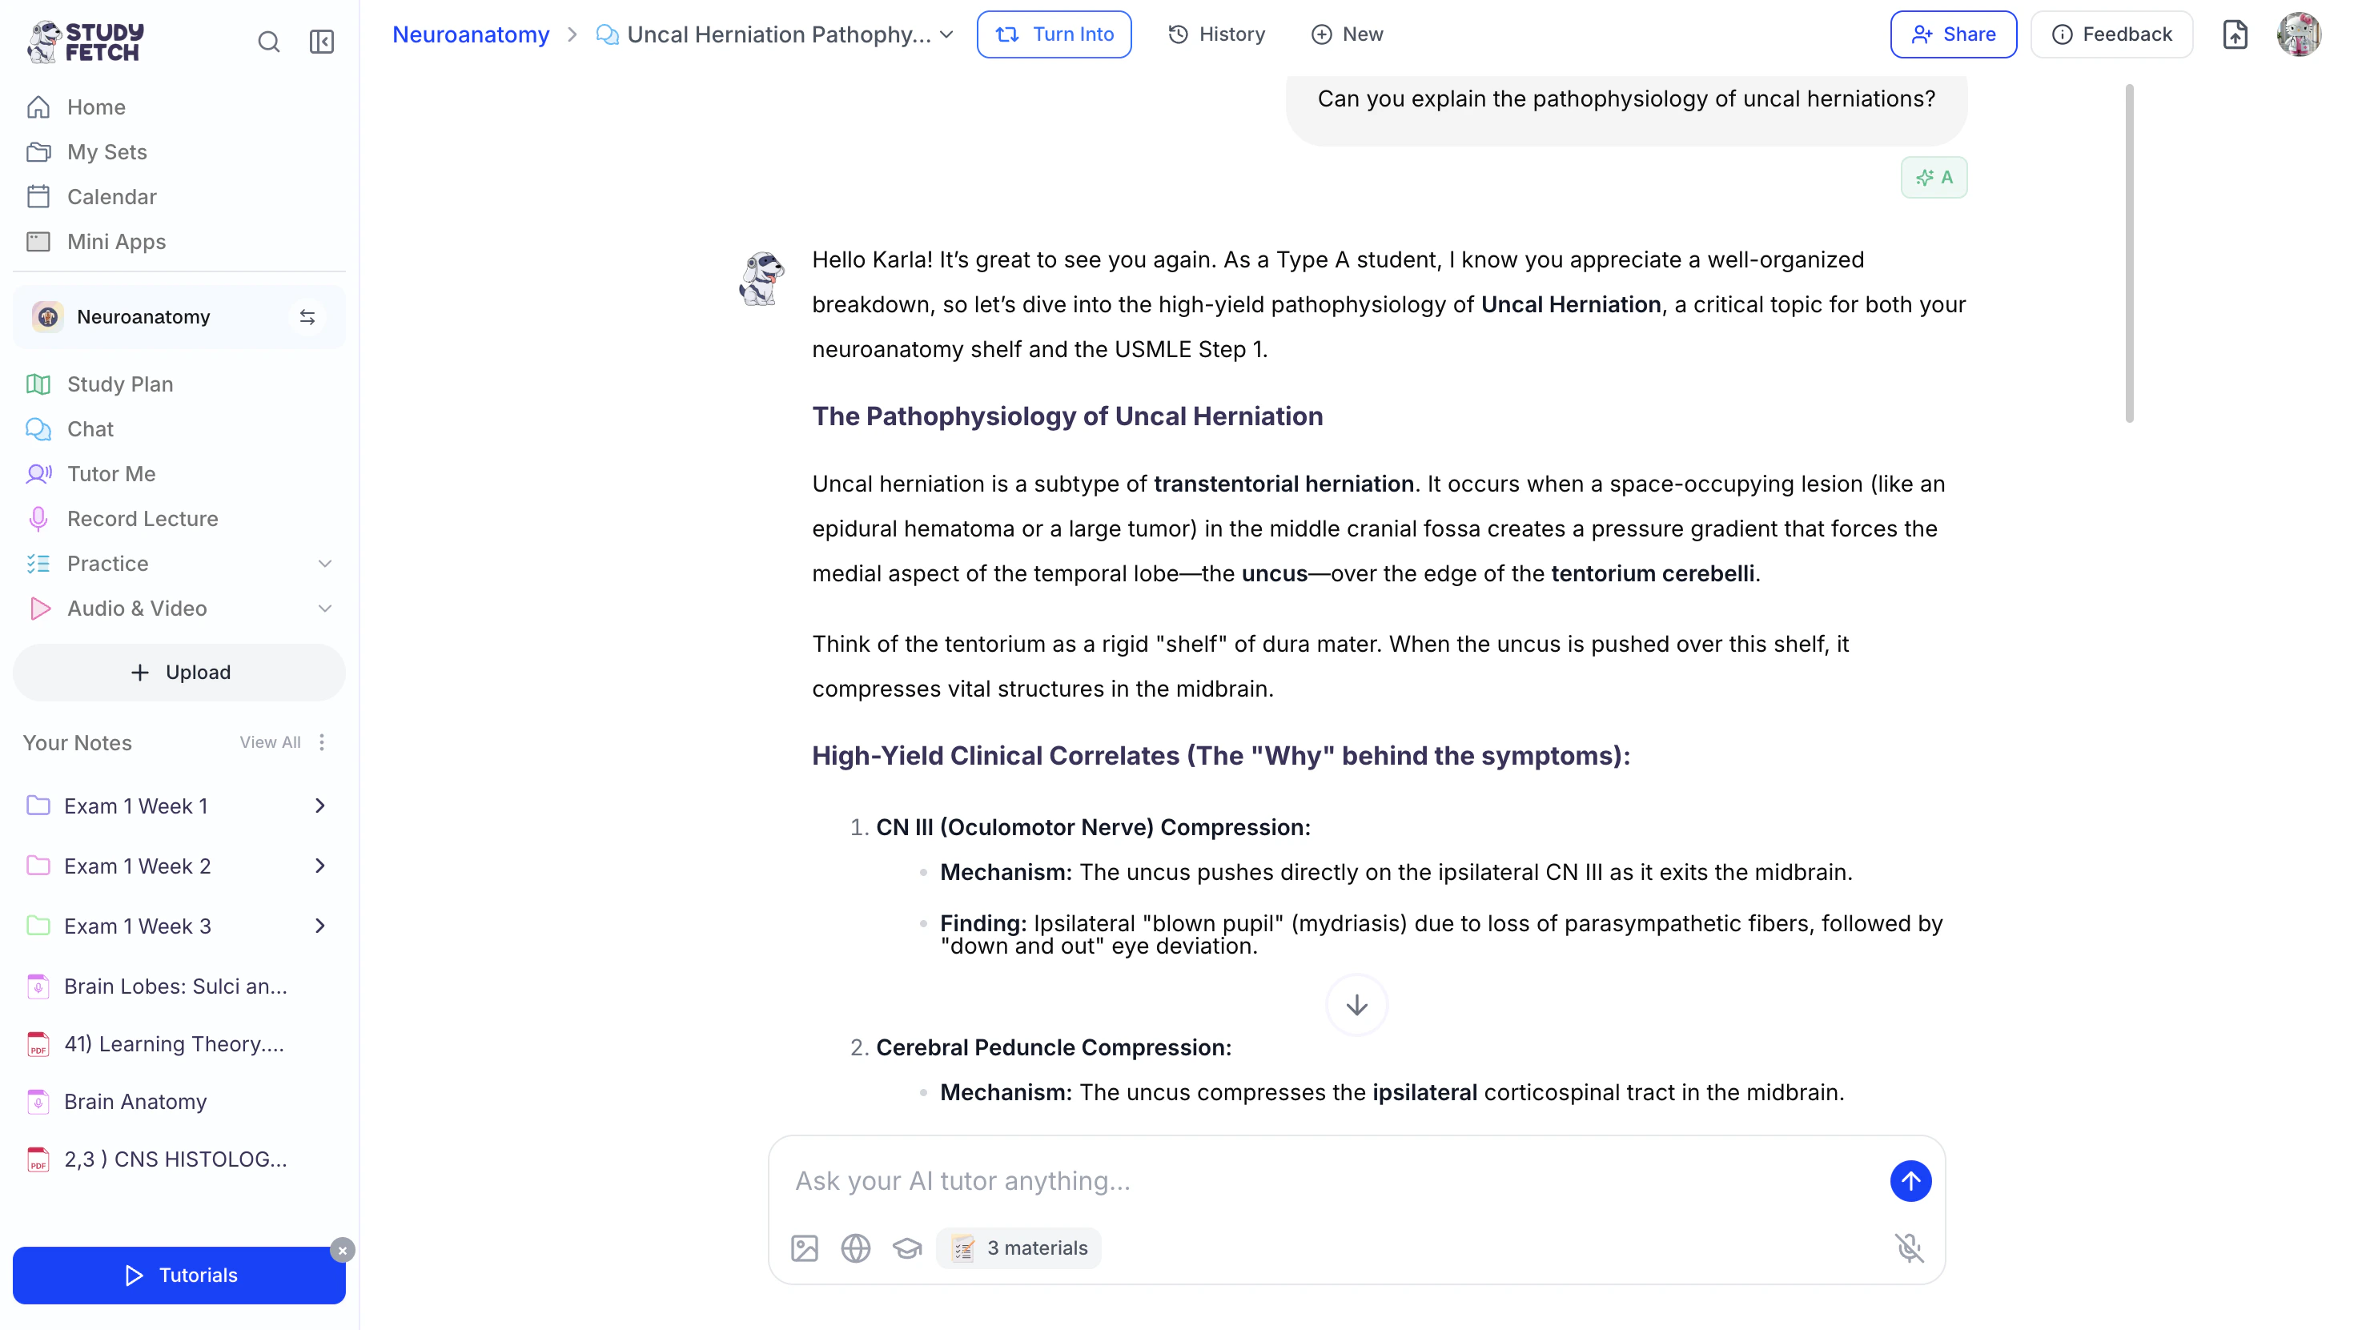Click the export document icon near avatar
This screenshot has width=2354, height=1330.
click(x=2234, y=34)
